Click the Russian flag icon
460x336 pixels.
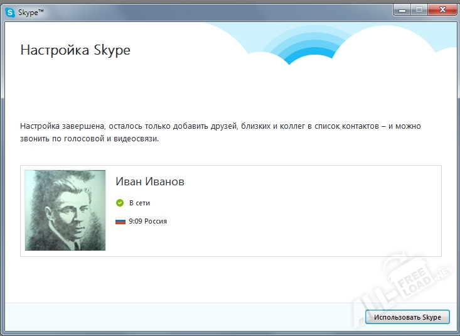[120, 221]
